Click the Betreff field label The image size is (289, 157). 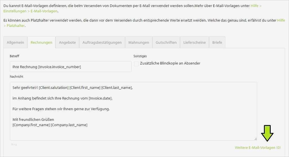click(14, 56)
